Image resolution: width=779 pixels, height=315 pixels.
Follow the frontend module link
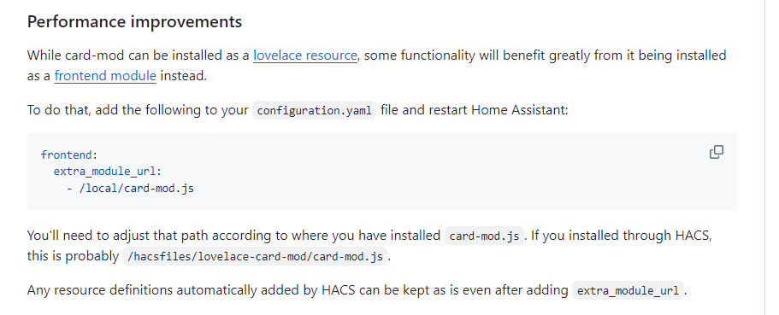[105, 76]
